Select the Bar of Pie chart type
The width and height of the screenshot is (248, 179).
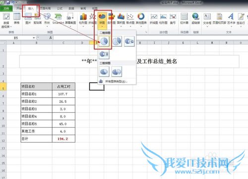(x=104, y=54)
